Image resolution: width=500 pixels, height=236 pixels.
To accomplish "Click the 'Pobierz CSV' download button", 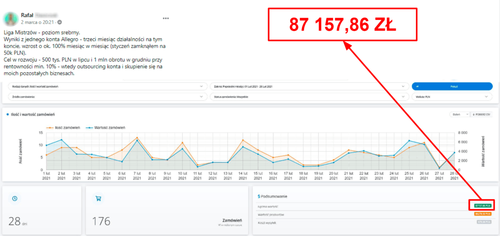I will click(482, 115).
